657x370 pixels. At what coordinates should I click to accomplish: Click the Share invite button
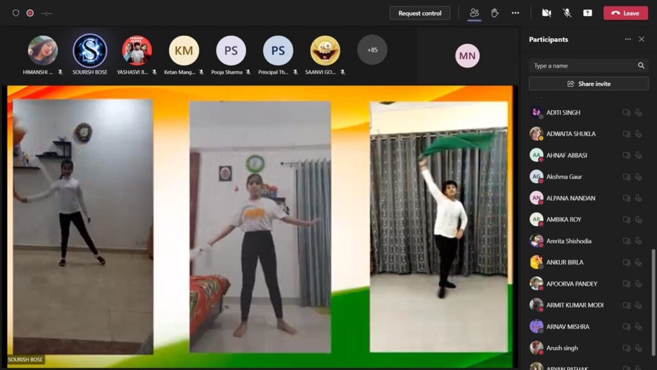(x=588, y=84)
